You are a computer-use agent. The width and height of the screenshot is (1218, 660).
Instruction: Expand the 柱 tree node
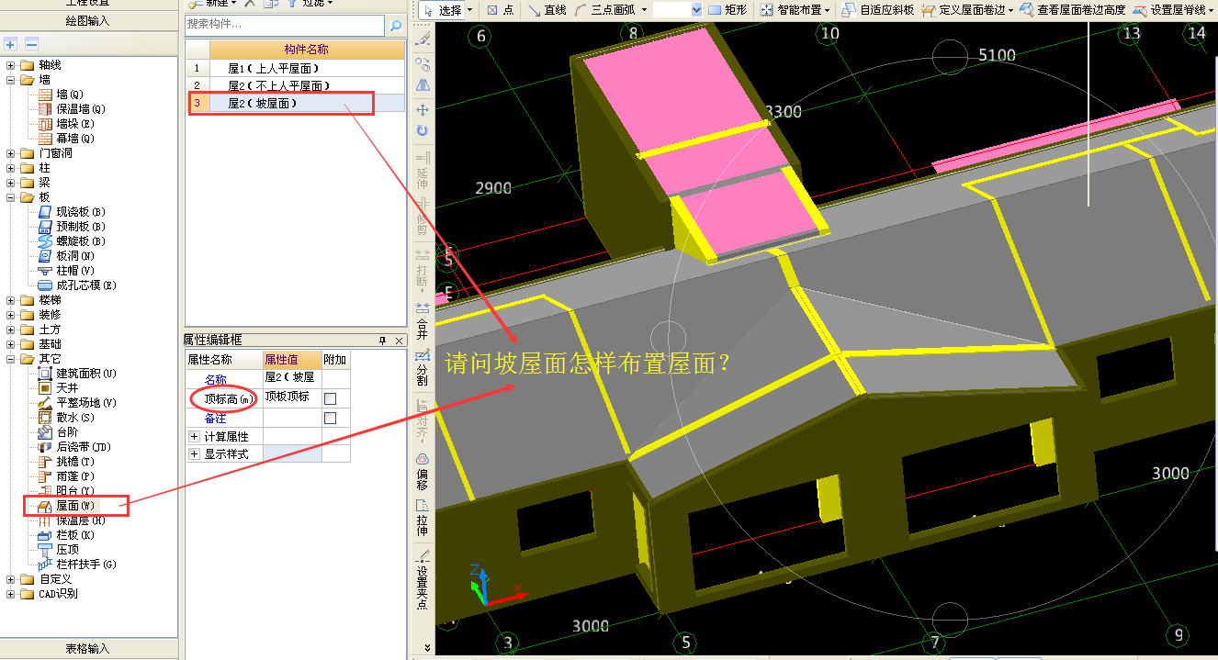coord(10,168)
